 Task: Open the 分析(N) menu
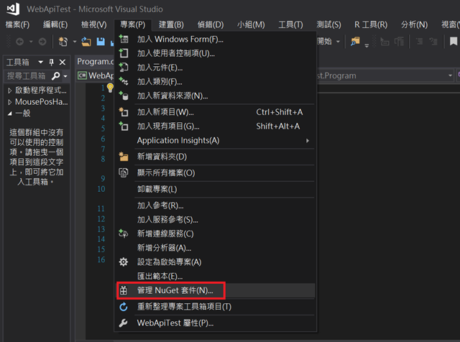414,24
